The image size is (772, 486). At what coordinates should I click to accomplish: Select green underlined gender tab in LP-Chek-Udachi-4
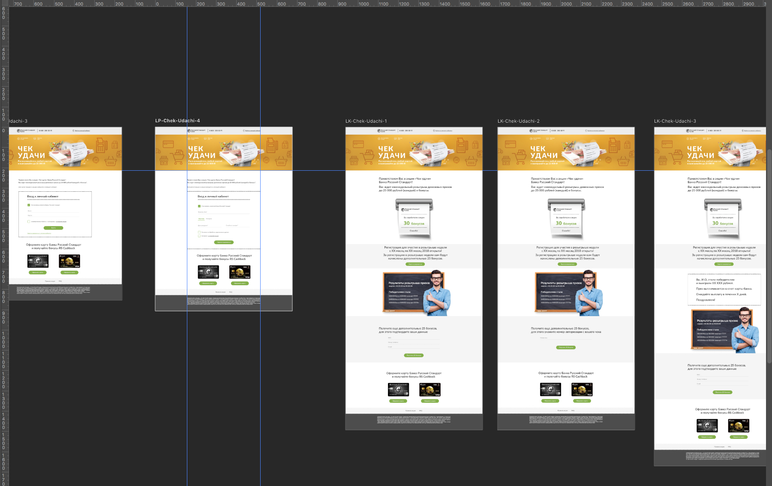pyautogui.click(x=201, y=219)
